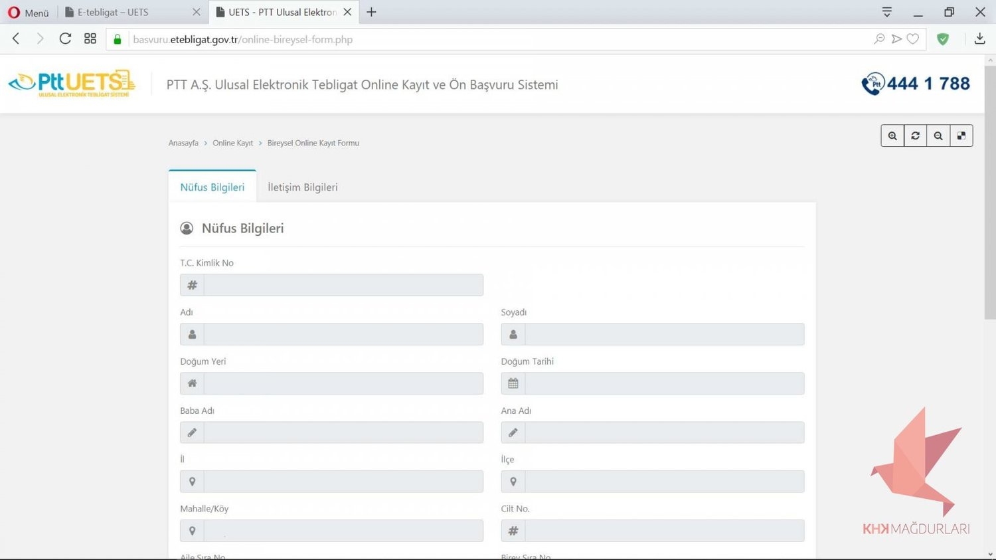This screenshot has width=996, height=560.
Task: Click the Soyadı input field
Action: [665, 334]
